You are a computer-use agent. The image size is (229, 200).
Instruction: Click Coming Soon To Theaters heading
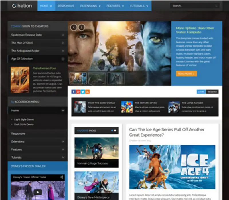30,26
